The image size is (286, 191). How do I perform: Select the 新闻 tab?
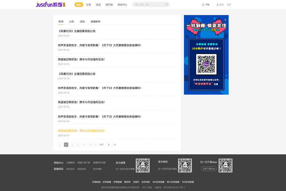click(61, 21)
